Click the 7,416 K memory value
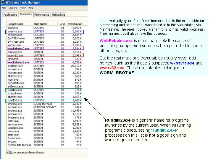The width and height of the screenshot is (213, 159). click(x=77, y=52)
